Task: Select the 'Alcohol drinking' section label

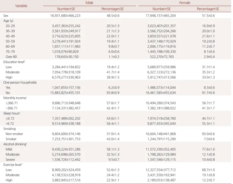Action: coord(15,144)
